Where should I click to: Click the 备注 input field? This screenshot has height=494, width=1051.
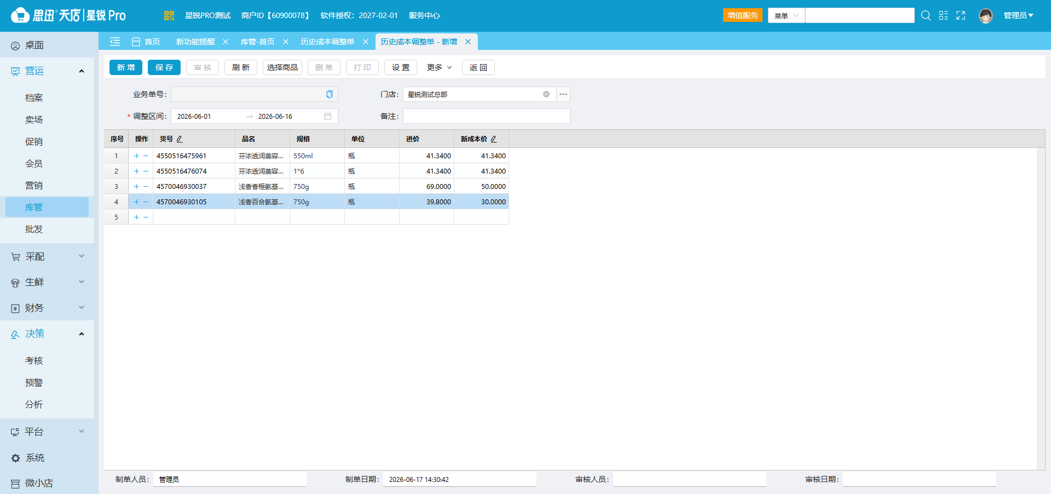pyautogui.click(x=487, y=116)
